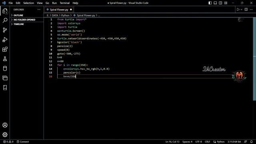The width and height of the screenshot is (256, 144).
Task: Click the Python folder breadcrumb
Action: click(x=65, y=15)
